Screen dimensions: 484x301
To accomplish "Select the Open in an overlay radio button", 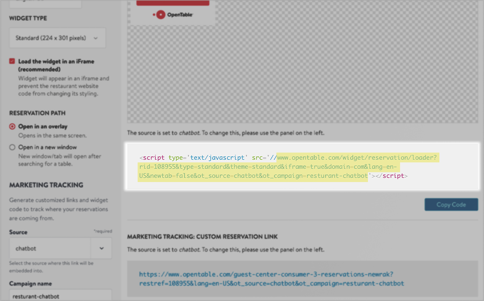I will [12, 126].
